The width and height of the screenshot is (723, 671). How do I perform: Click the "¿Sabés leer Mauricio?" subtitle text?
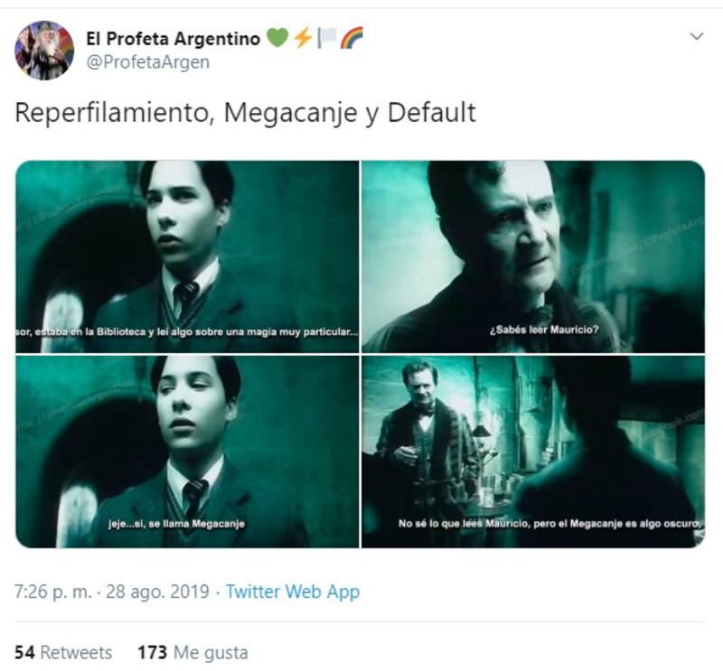click(533, 329)
